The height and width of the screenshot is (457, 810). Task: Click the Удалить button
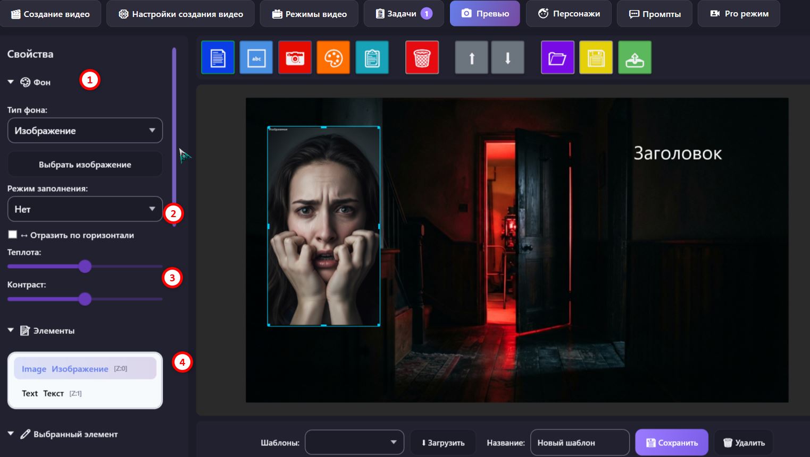click(744, 442)
